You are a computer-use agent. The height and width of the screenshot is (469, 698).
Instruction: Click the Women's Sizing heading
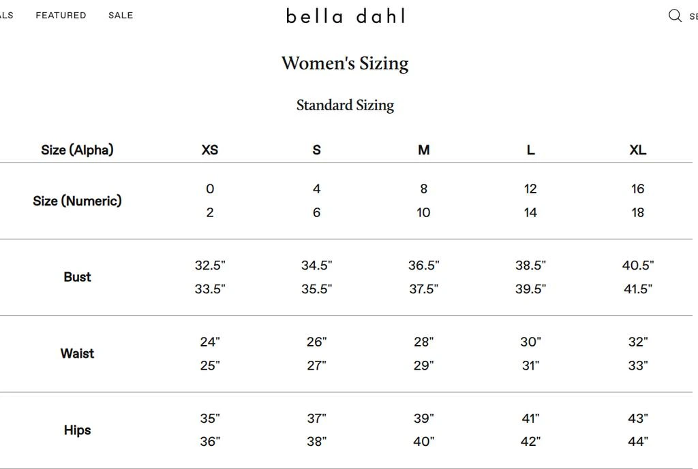pyautogui.click(x=345, y=63)
